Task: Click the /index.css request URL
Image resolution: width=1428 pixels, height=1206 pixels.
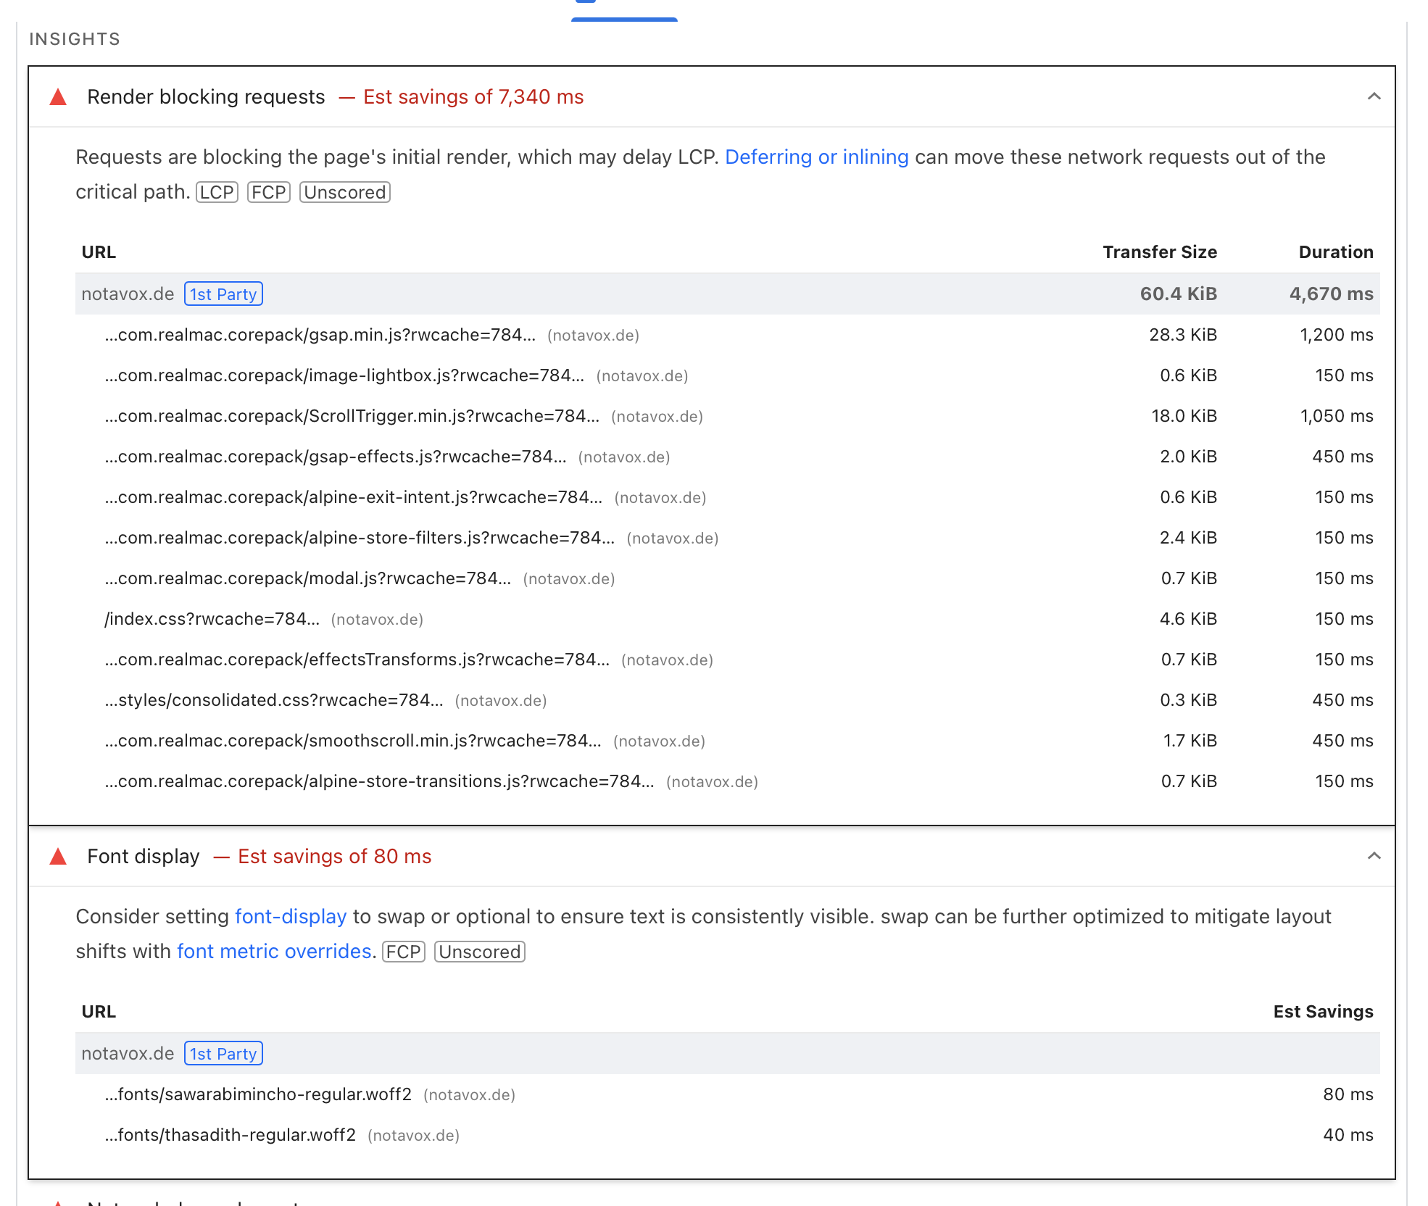Action: [x=212, y=619]
